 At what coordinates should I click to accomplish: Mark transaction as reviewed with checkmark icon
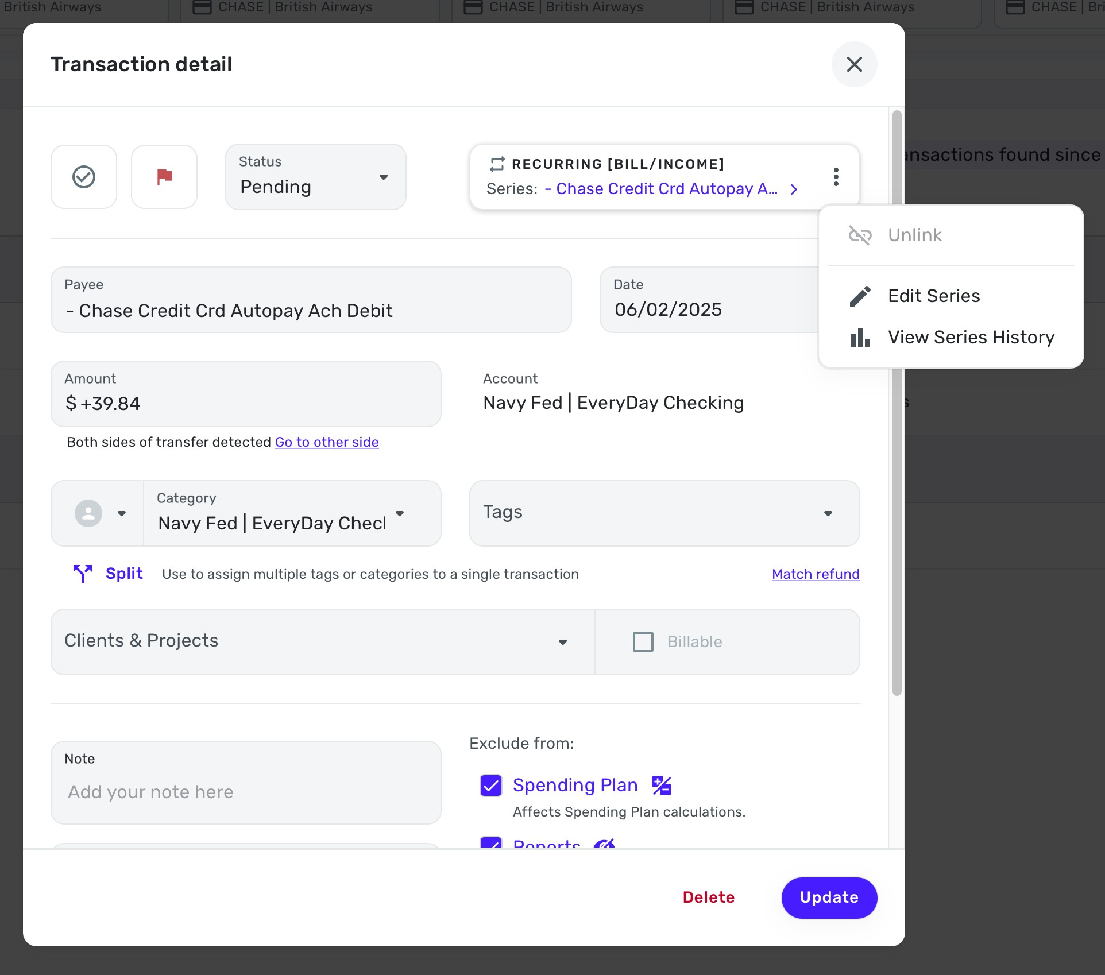click(x=84, y=177)
